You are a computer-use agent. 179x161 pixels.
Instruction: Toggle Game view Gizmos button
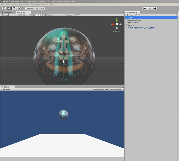(x=118, y=89)
